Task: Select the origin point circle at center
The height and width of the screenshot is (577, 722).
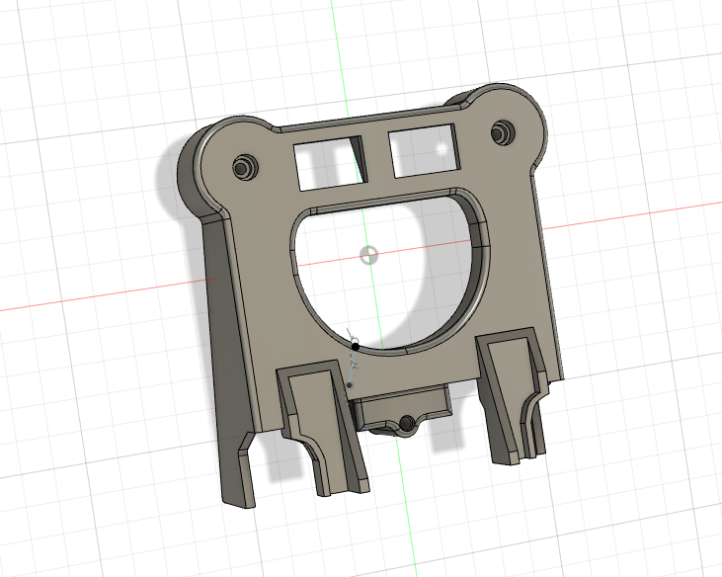Action: coord(368,255)
